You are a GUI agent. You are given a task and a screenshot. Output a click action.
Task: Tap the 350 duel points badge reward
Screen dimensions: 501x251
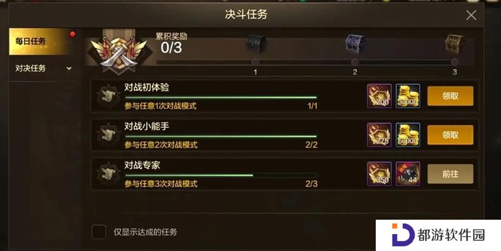[380, 174]
